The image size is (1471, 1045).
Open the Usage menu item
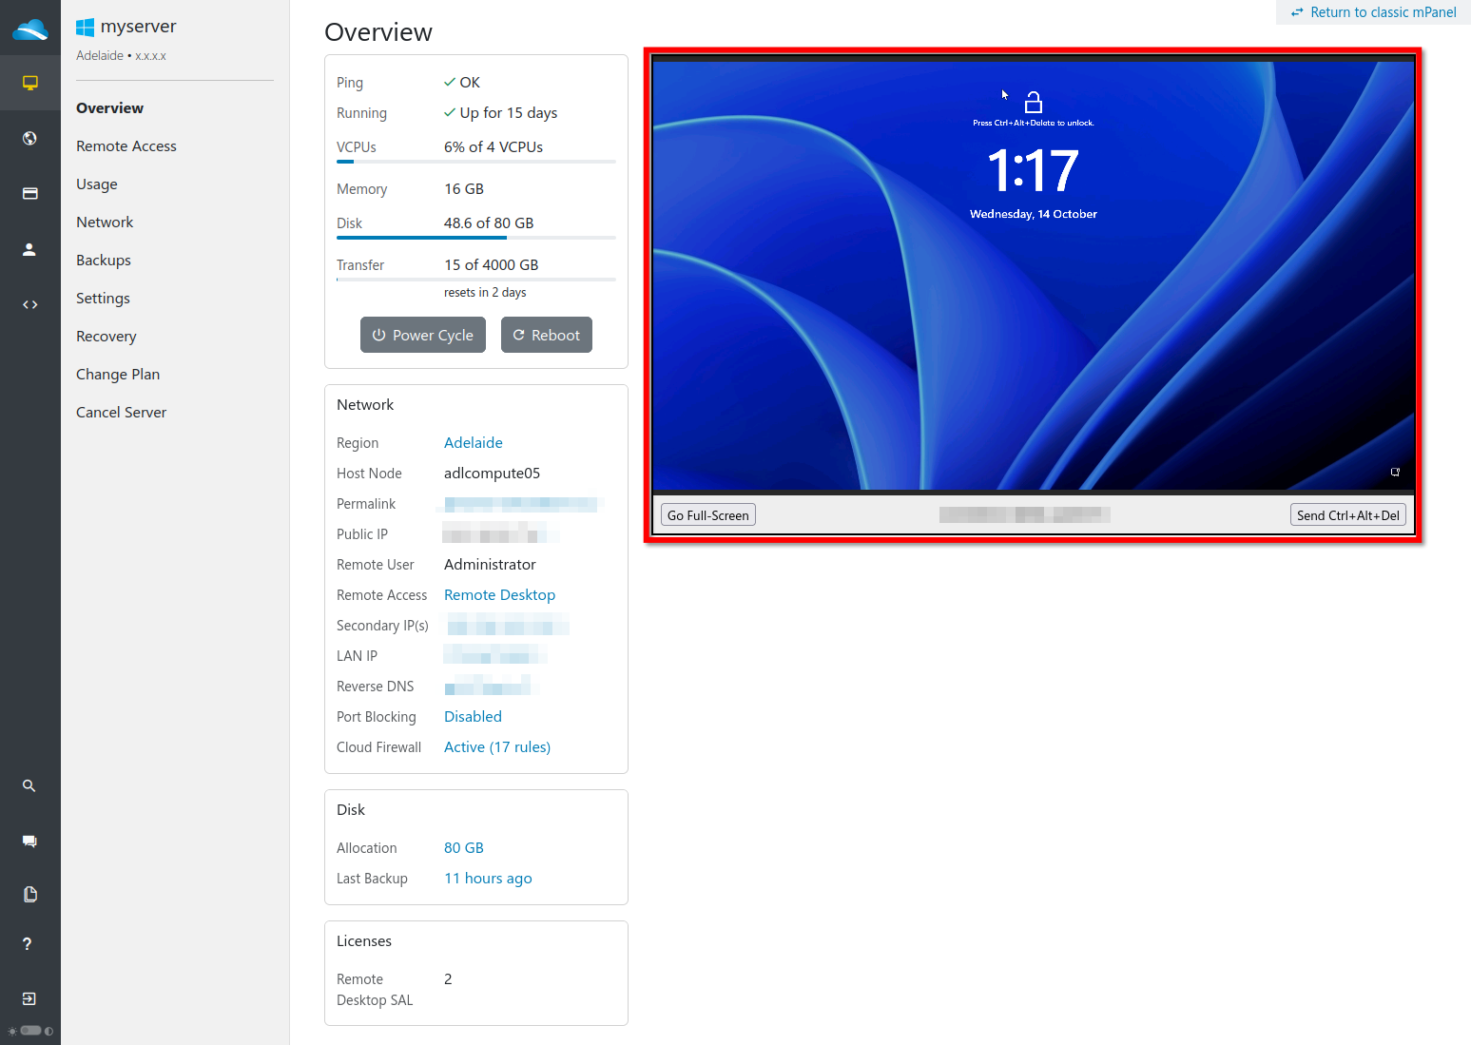pyautogui.click(x=97, y=184)
